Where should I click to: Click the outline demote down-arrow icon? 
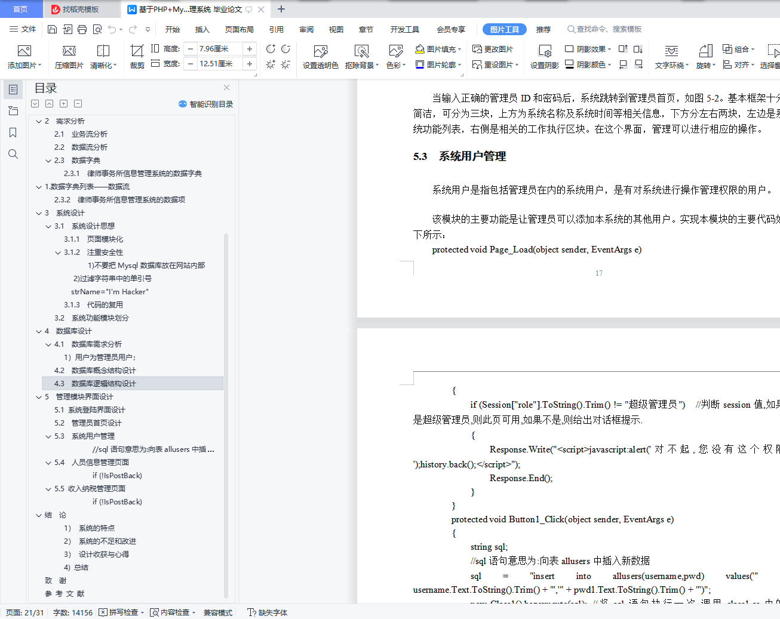click(35, 104)
